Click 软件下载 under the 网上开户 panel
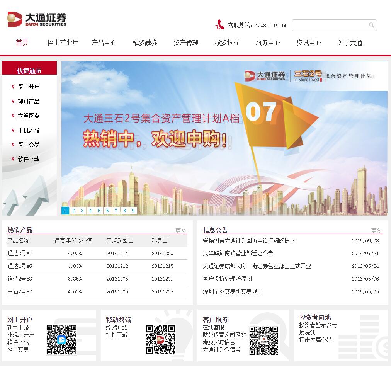 click(18, 342)
